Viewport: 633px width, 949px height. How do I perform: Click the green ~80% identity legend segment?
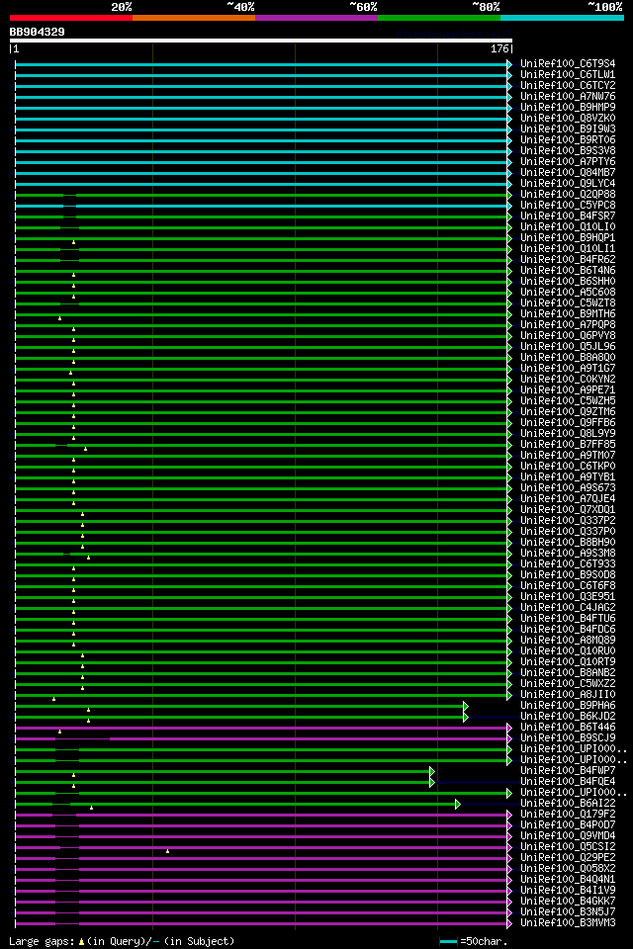(439, 18)
